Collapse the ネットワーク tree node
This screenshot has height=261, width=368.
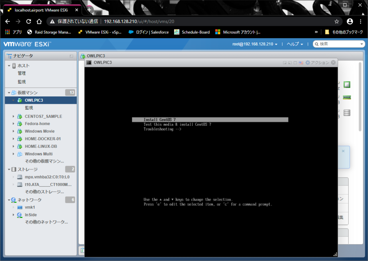tap(9, 200)
